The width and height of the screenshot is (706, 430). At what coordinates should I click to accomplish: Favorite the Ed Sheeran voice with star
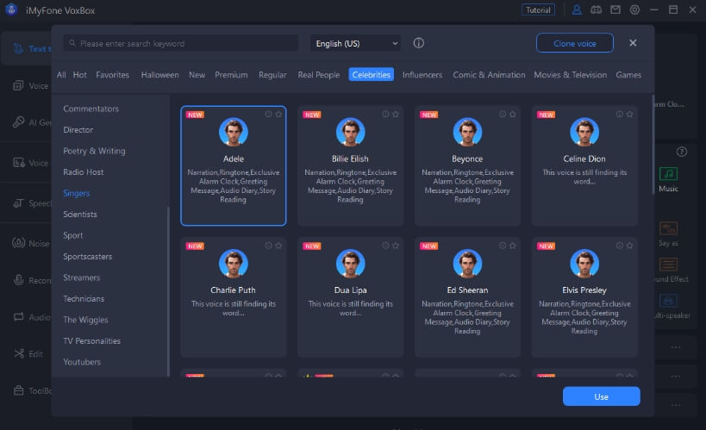click(512, 246)
